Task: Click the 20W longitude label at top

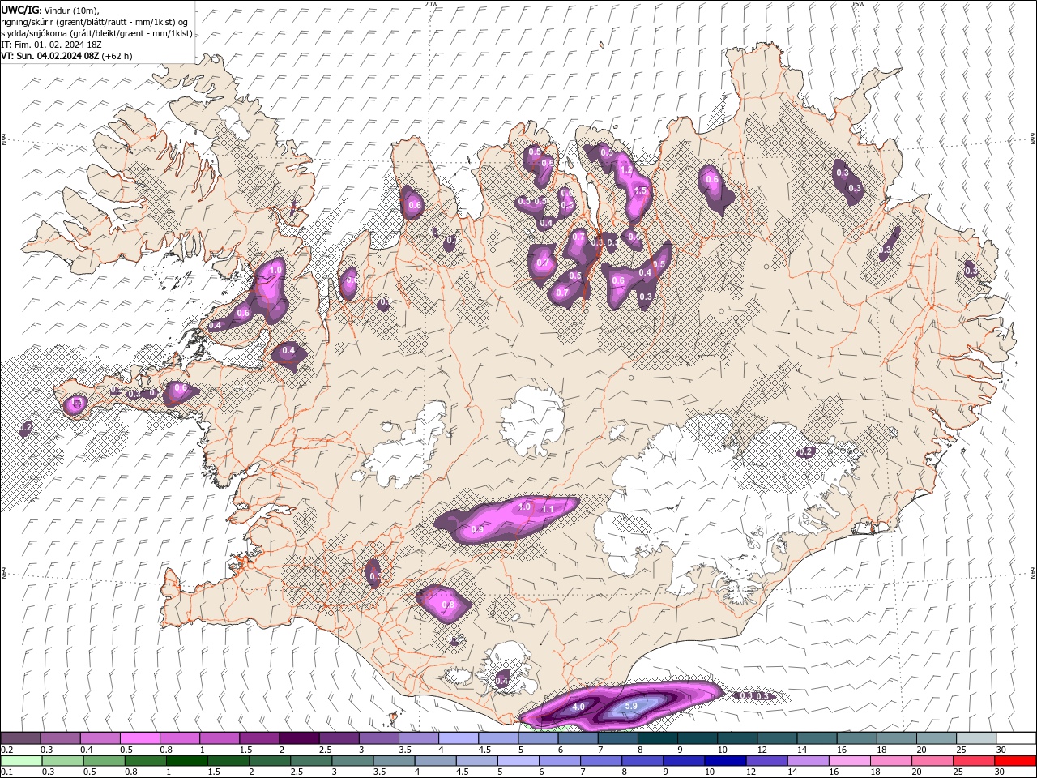Action: 431,4
